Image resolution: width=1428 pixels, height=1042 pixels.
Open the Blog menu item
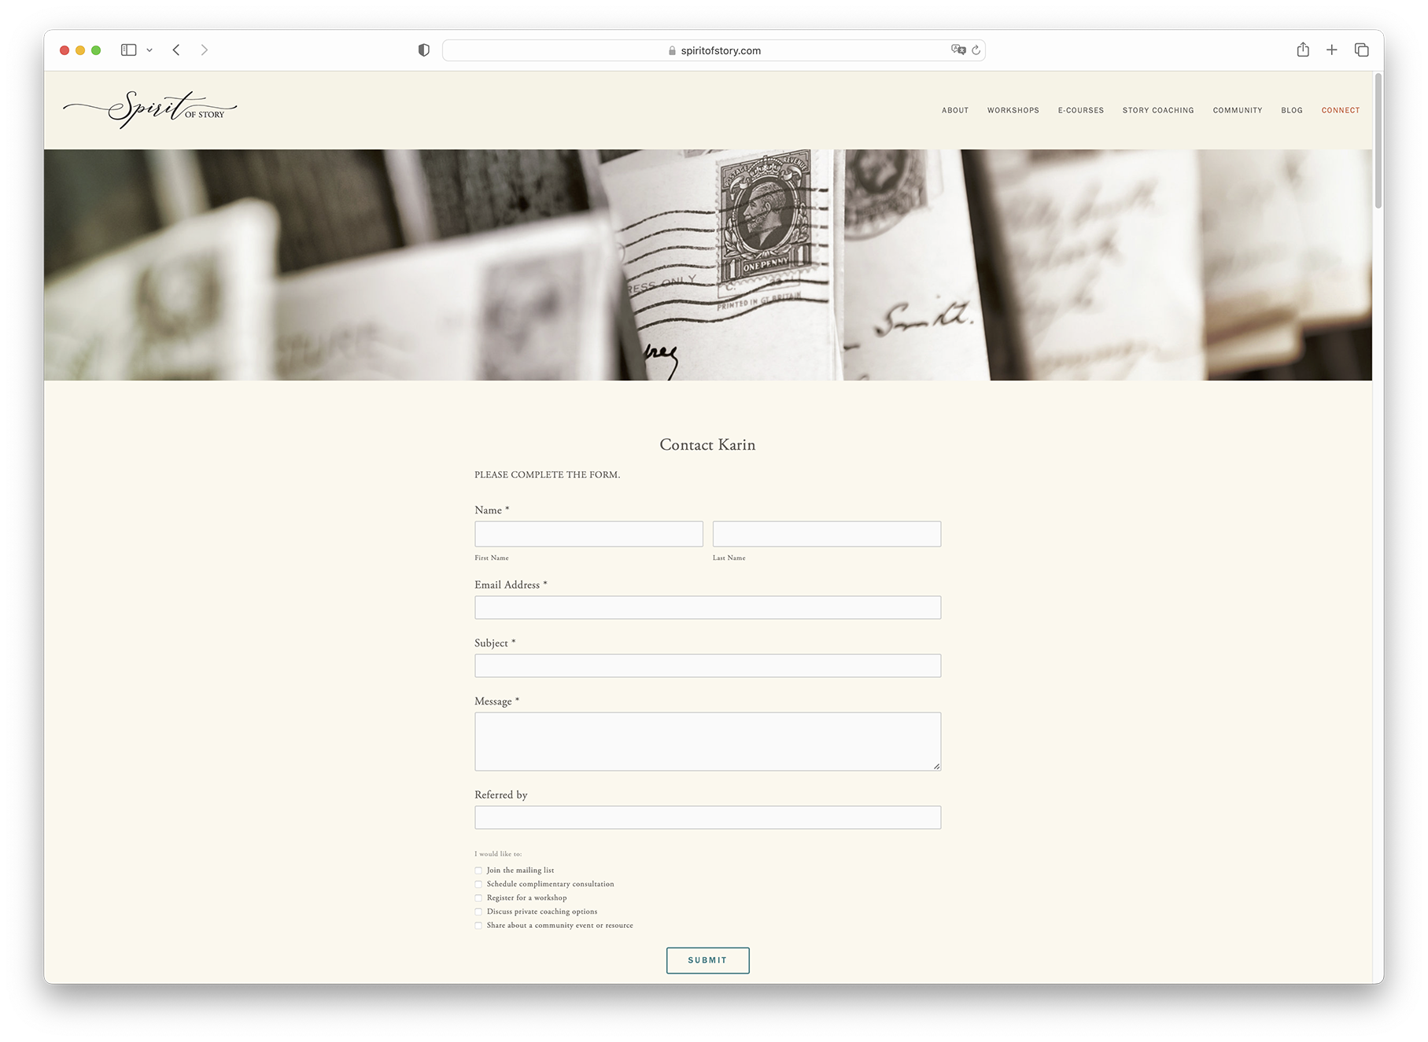pos(1292,110)
